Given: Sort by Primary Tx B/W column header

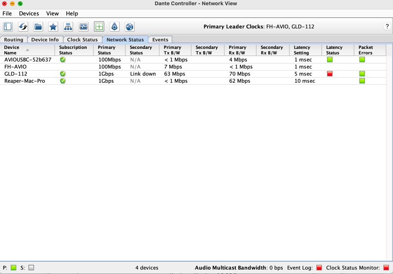Looking at the screenshot, I should pyautogui.click(x=175, y=50).
